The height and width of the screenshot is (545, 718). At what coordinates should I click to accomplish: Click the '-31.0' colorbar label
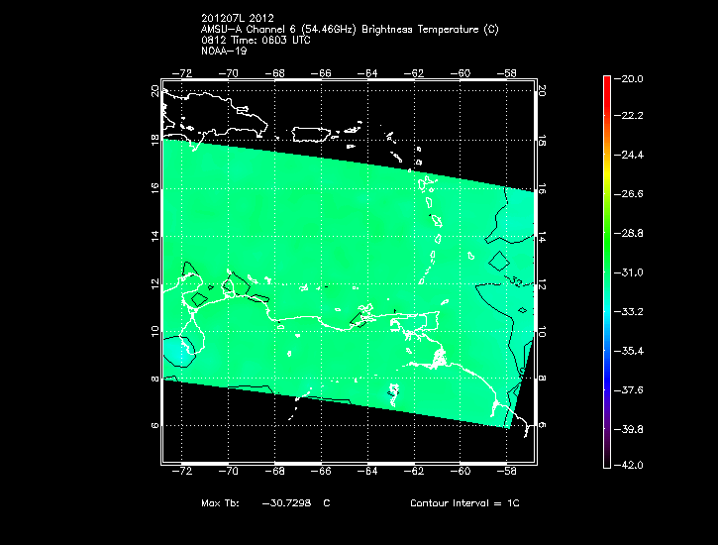[x=628, y=272]
